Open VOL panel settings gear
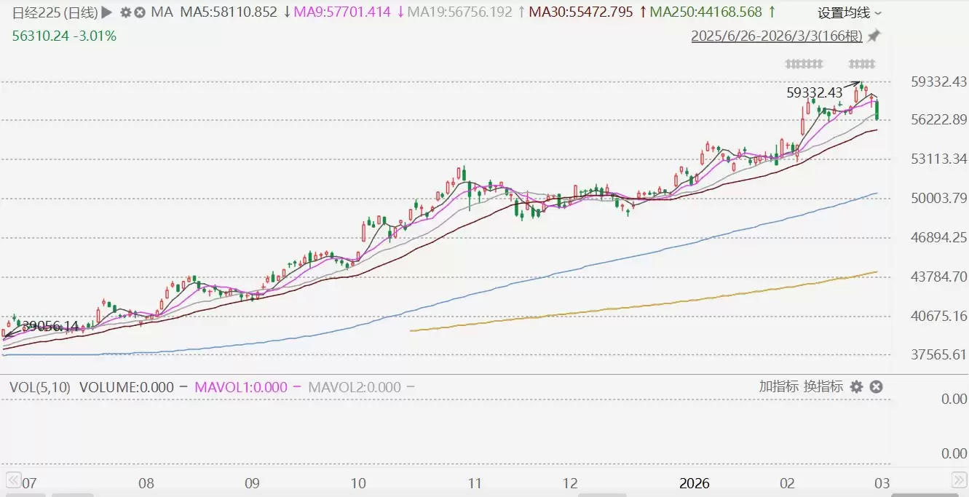 857,386
